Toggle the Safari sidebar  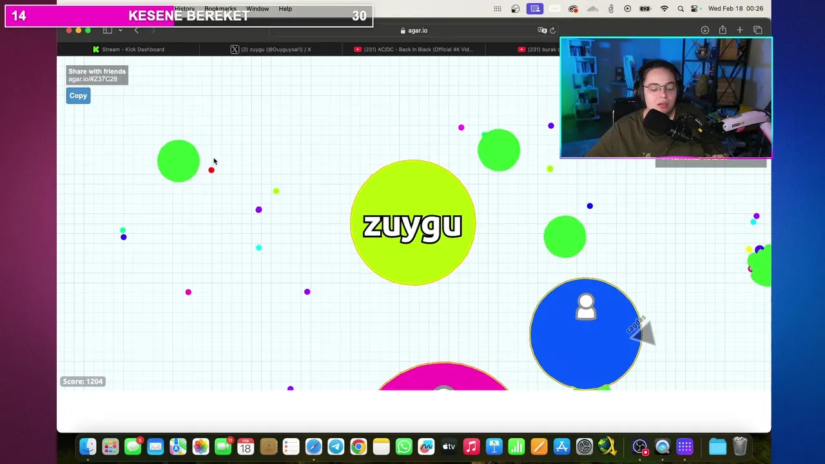coord(108,30)
